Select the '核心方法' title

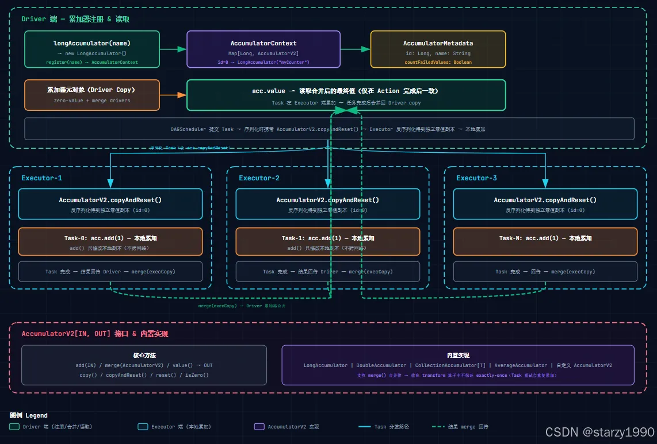click(x=144, y=356)
